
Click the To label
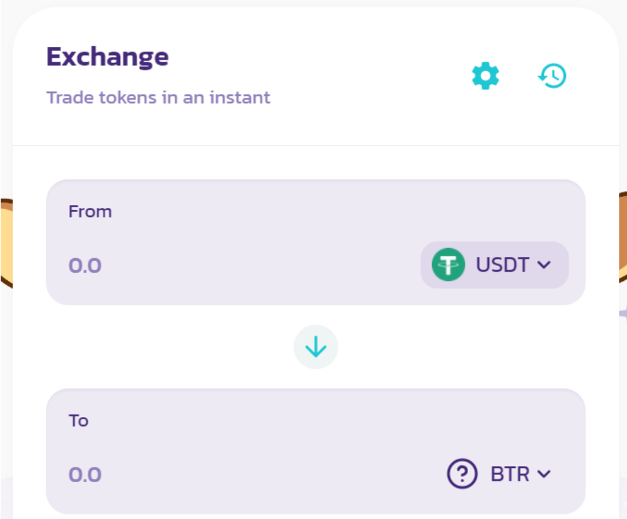click(78, 421)
